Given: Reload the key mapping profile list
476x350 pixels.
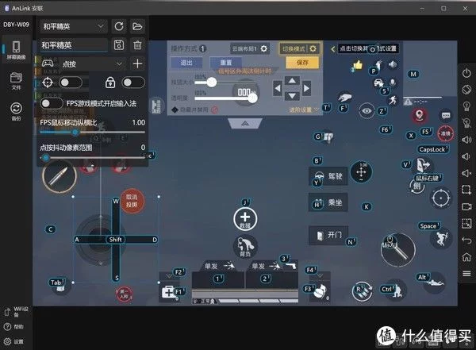Looking at the screenshot, I should pos(119,26).
